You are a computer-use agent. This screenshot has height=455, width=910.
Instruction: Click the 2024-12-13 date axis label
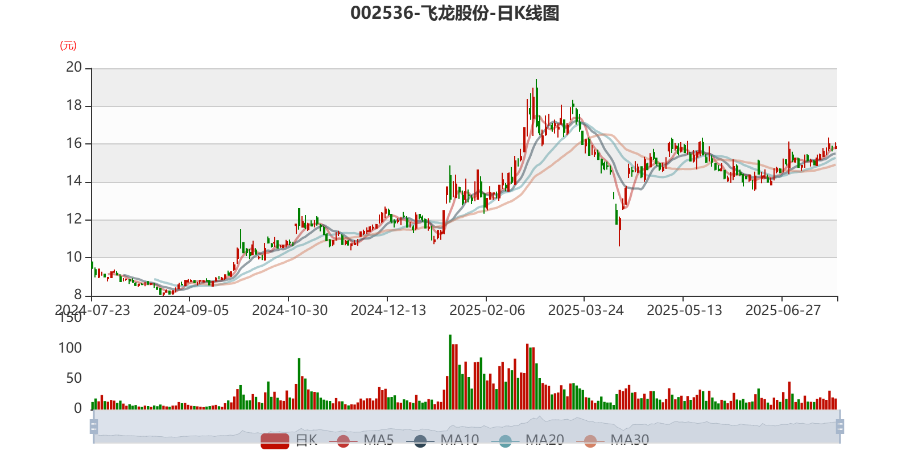[x=388, y=310]
